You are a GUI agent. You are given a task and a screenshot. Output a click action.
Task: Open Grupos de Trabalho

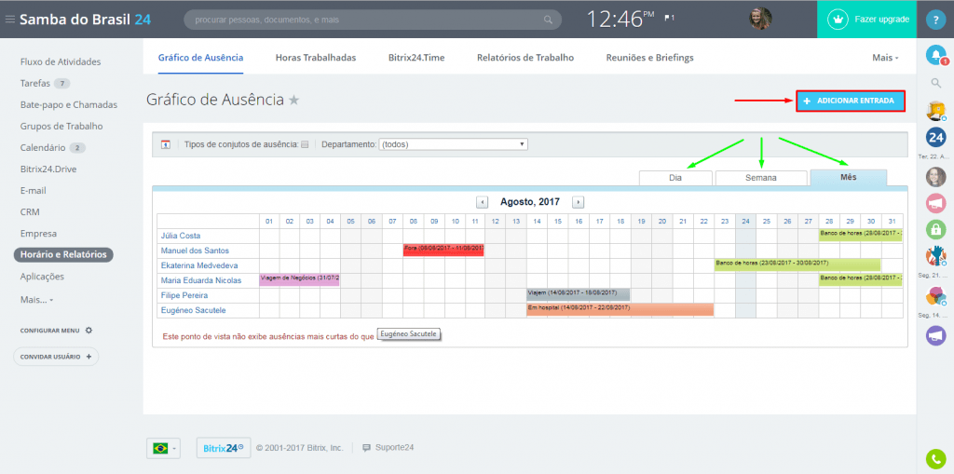61,126
